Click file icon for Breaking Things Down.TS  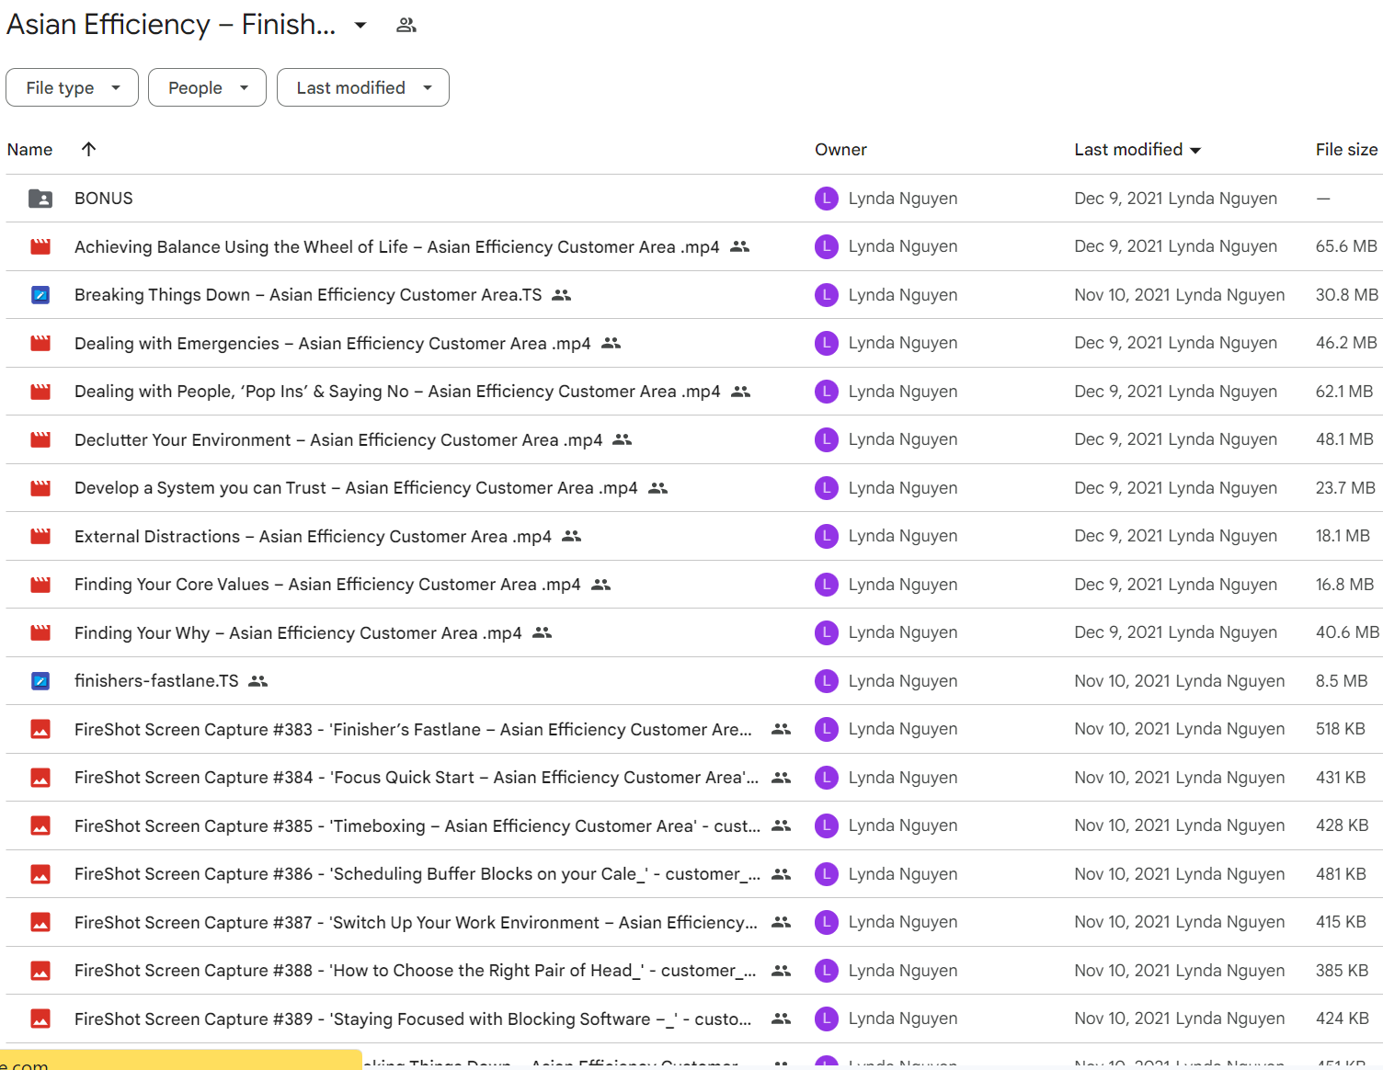coord(40,295)
